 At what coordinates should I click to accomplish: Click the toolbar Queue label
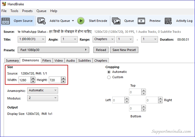coord(129,21)
